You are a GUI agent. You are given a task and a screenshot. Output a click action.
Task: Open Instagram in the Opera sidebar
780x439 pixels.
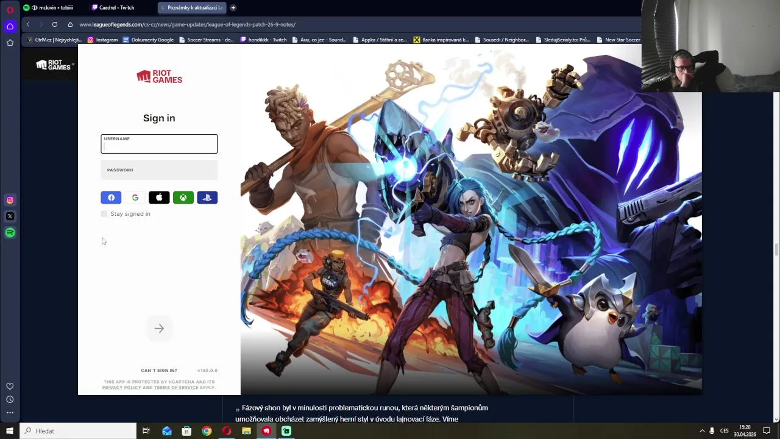10,200
